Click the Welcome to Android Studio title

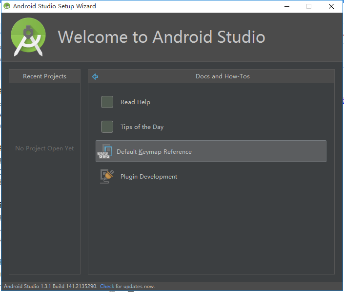coord(162,37)
